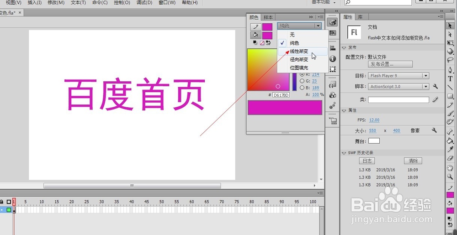The image size is (457, 235).
Task: Toggle show all layers as outlines icon
Action: 9,202
